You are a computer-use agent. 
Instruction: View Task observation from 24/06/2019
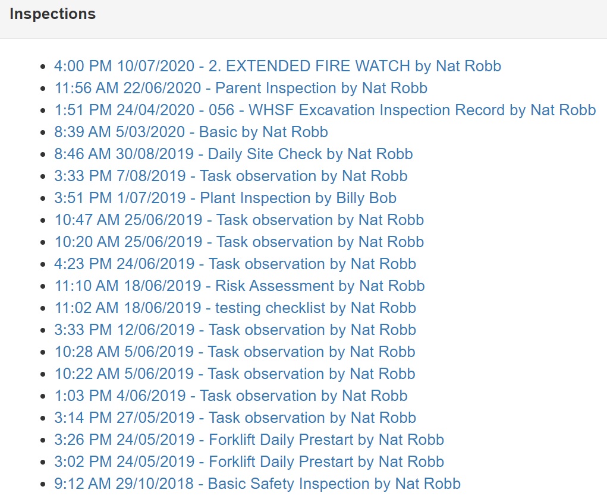[235, 264]
